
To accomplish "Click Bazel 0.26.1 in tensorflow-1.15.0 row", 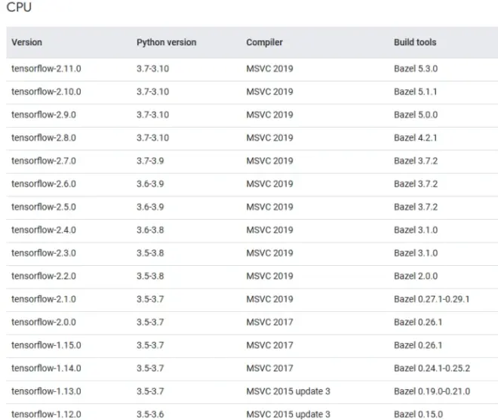I will 418,345.
